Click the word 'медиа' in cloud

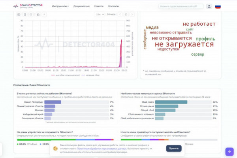pos(152,27)
